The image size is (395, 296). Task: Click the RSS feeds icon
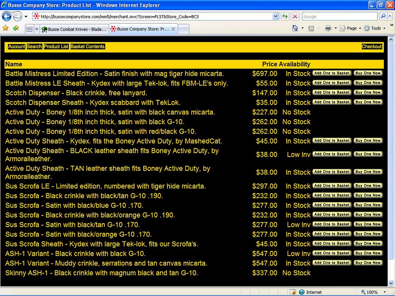(x=311, y=28)
